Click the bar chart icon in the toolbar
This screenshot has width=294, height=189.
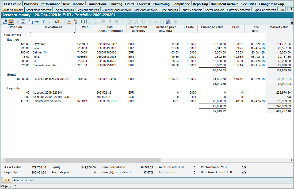[168, 22]
